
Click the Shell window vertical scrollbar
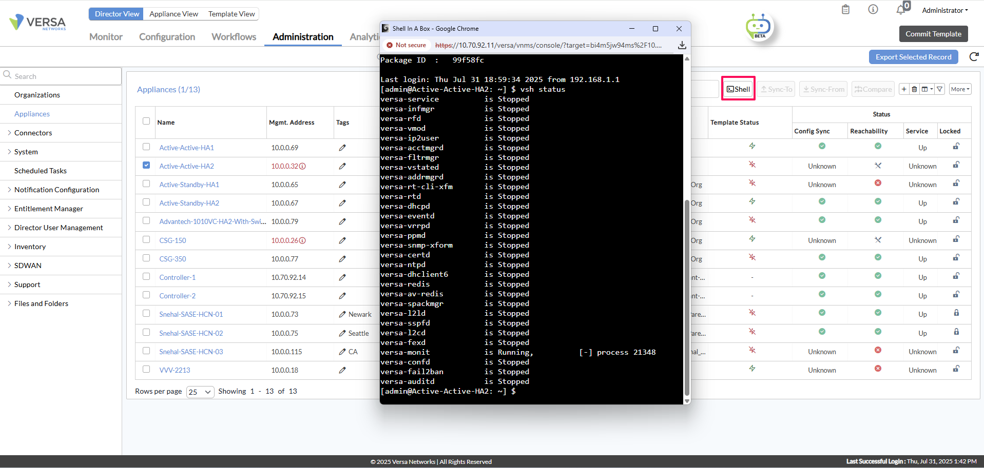(x=687, y=297)
